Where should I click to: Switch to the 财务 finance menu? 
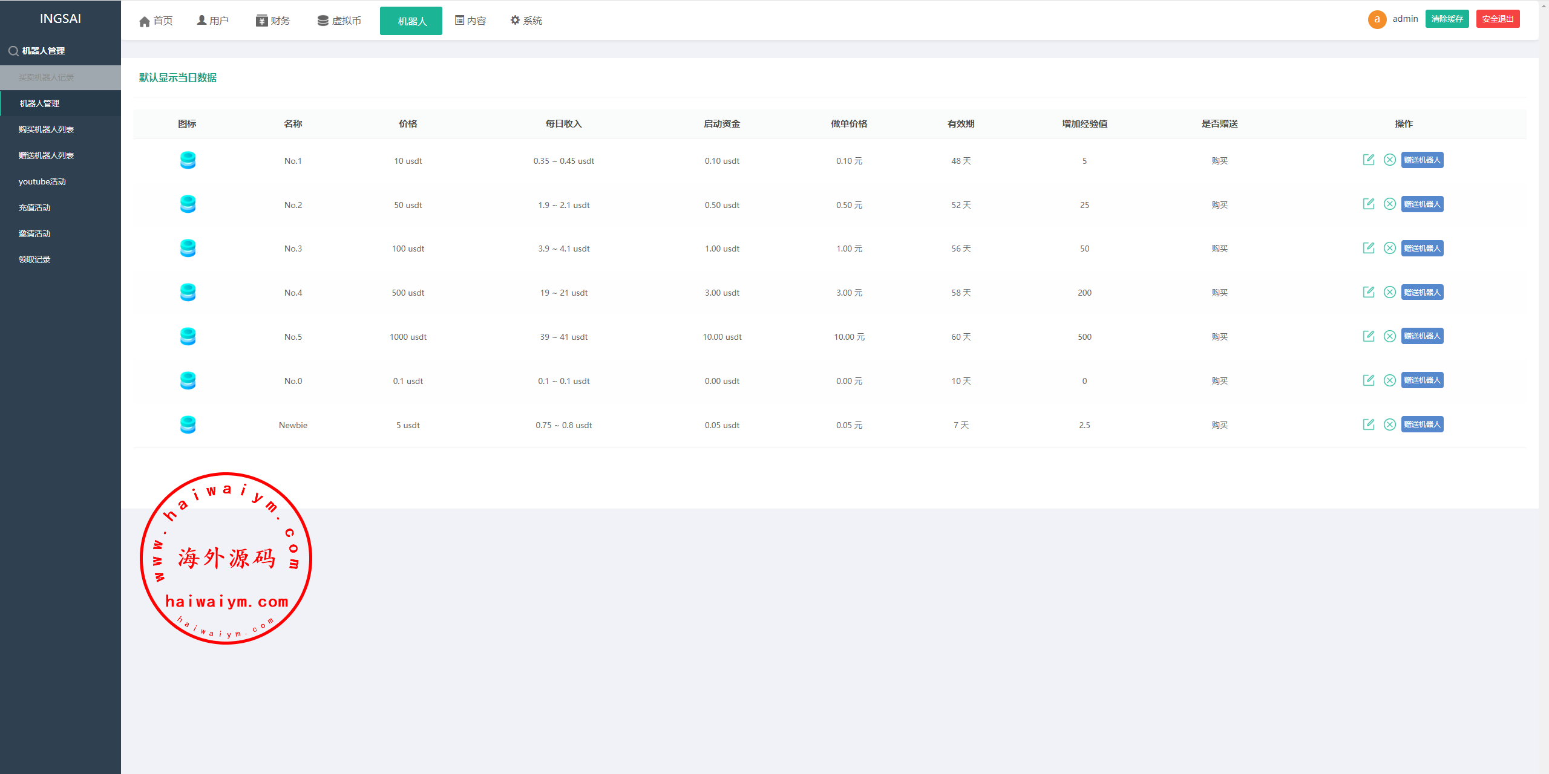(x=273, y=21)
